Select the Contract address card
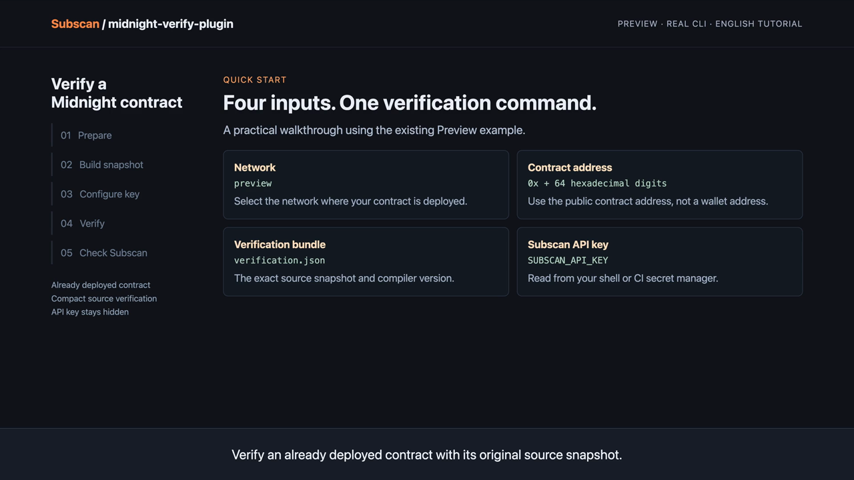 click(659, 185)
